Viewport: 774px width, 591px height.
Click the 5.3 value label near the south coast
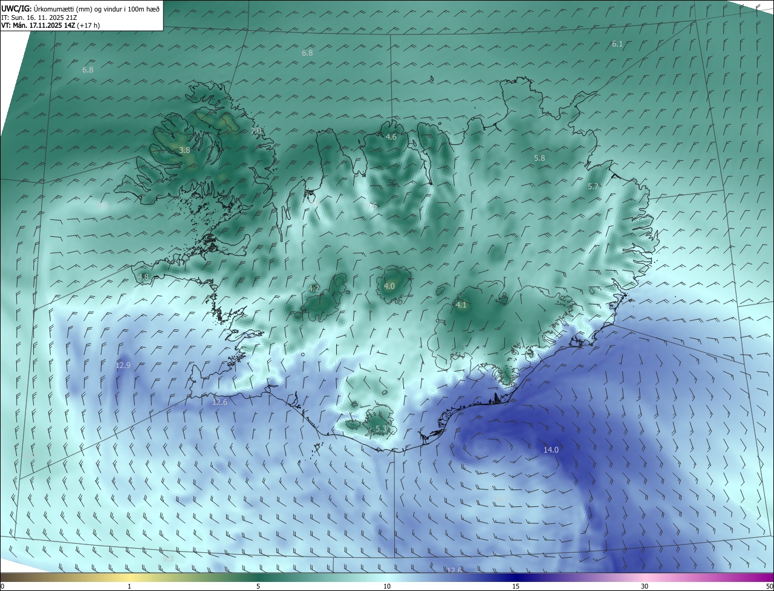pyautogui.click(x=381, y=428)
